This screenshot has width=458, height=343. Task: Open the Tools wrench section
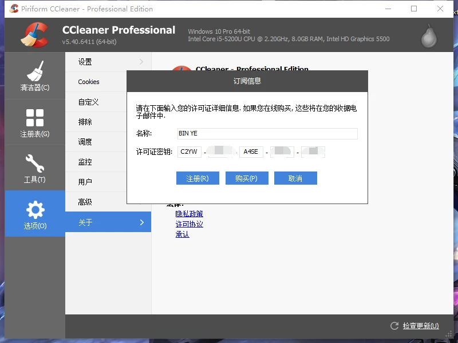point(35,168)
